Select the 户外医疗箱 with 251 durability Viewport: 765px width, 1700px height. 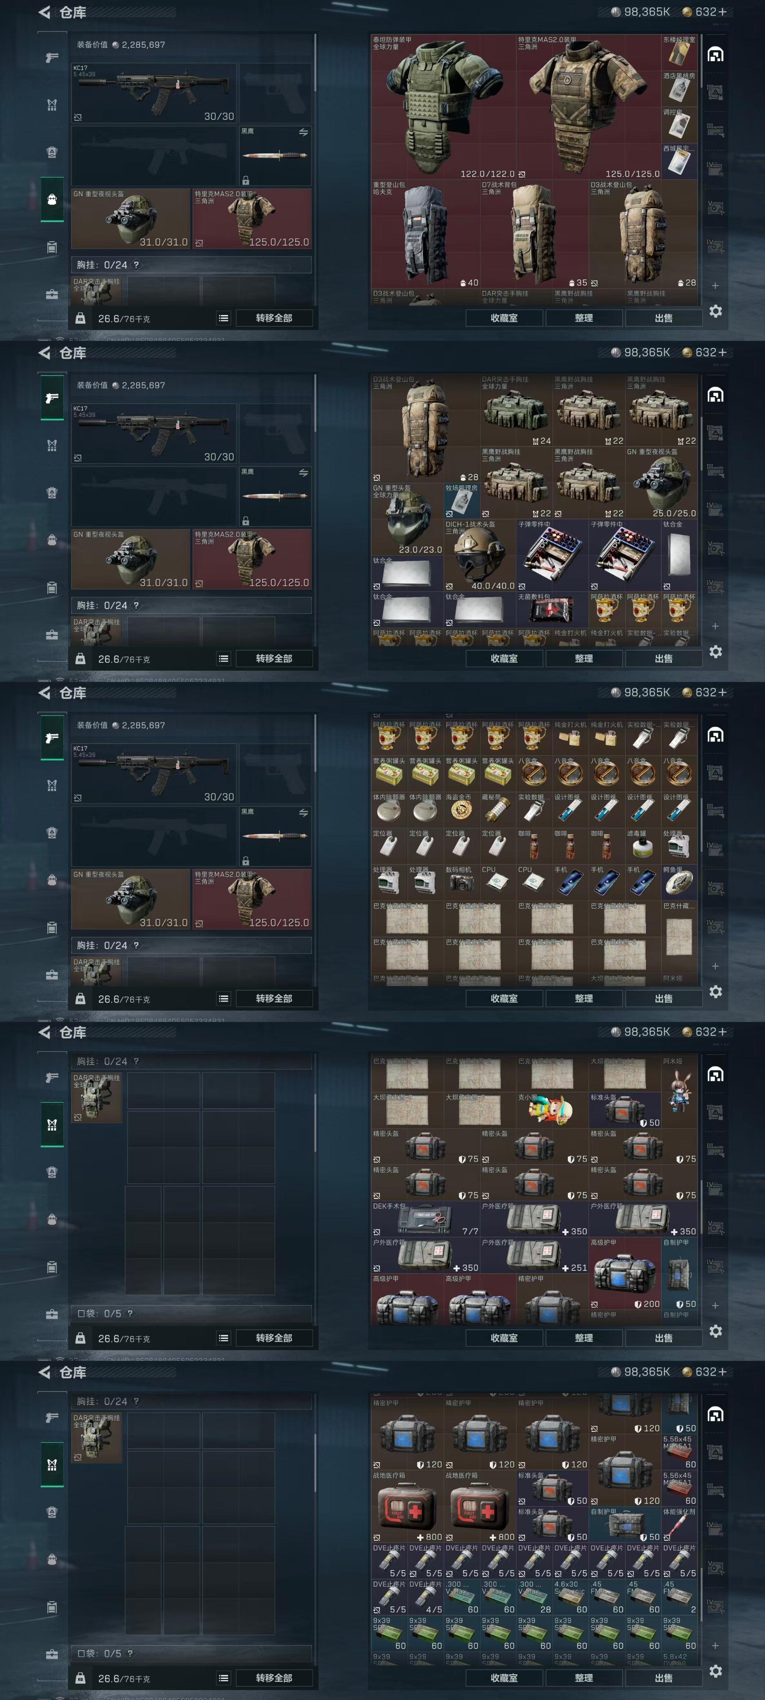click(535, 1255)
